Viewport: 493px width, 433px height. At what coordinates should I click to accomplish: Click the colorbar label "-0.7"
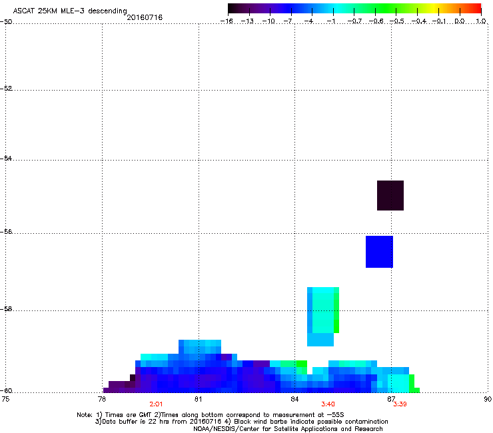[354, 21]
